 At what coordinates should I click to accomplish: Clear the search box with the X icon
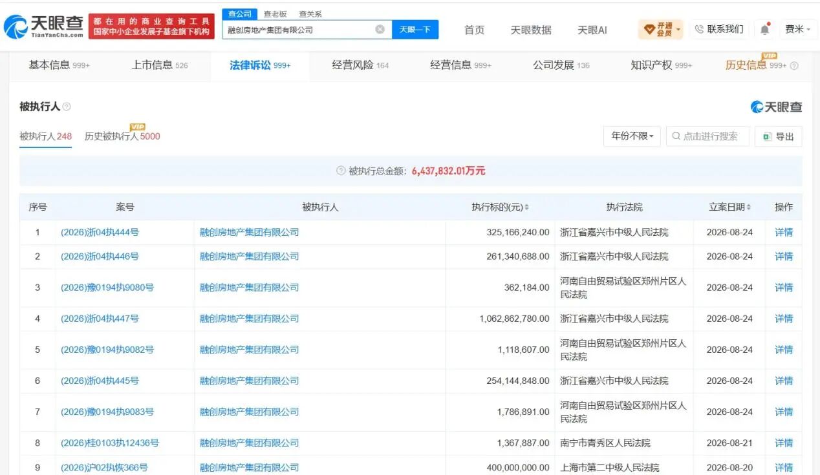pyautogui.click(x=380, y=29)
